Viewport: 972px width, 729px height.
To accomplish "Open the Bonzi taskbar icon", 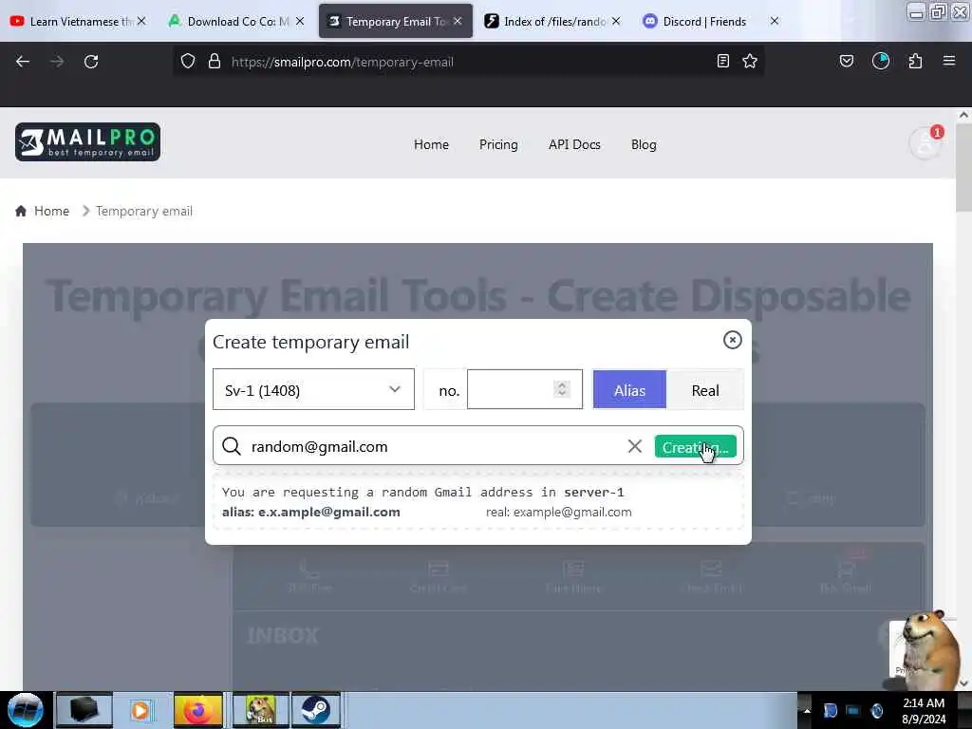I will pos(260,710).
